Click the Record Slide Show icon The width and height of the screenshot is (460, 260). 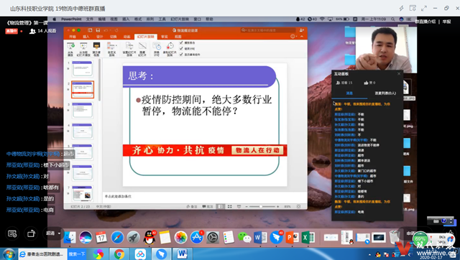click(x=170, y=49)
